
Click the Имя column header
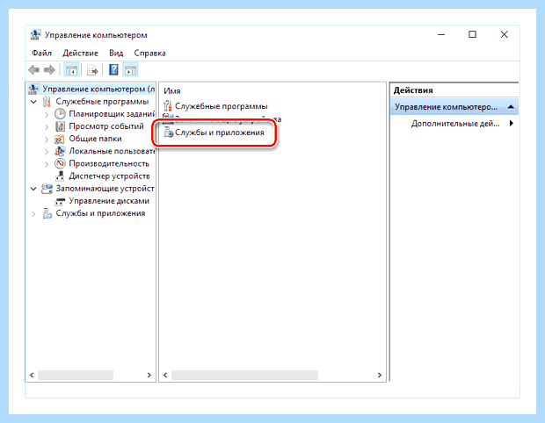point(172,91)
